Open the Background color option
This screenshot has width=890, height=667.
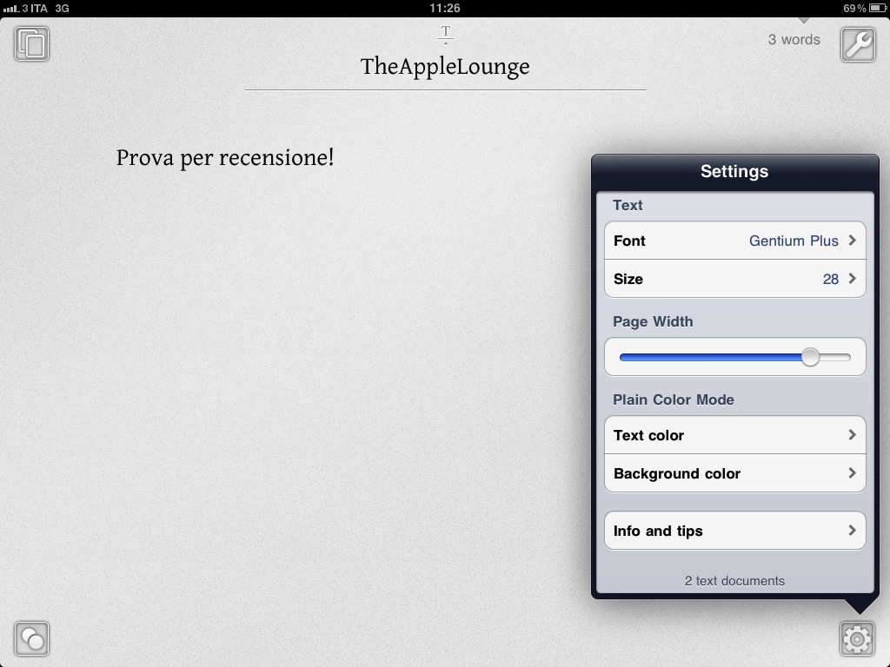pyautogui.click(x=735, y=473)
